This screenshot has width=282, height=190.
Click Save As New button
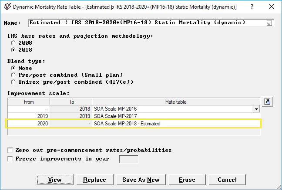click(141, 180)
